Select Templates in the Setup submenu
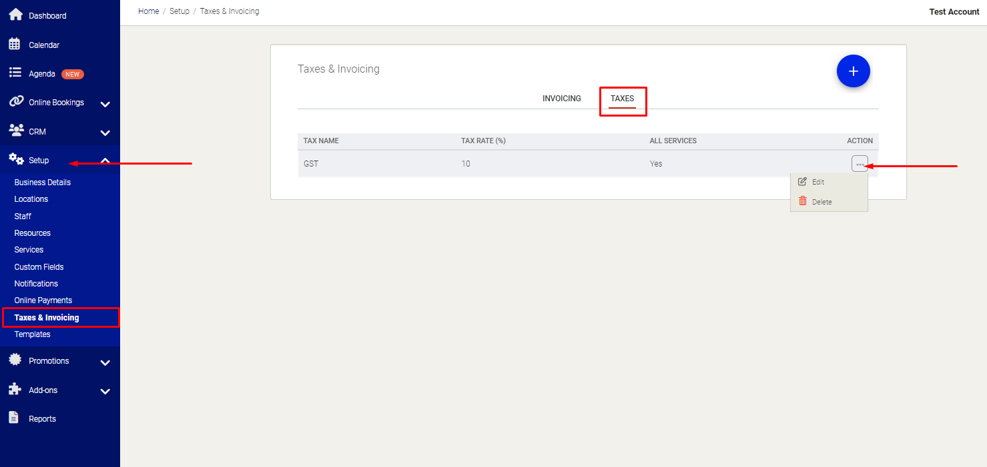This screenshot has height=467, width=987. pyautogui.click(x=32, y=334)
